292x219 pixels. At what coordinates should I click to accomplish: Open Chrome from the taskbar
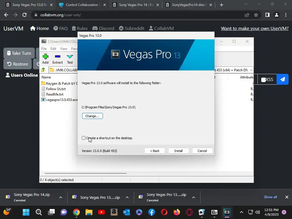click(76, 212)
